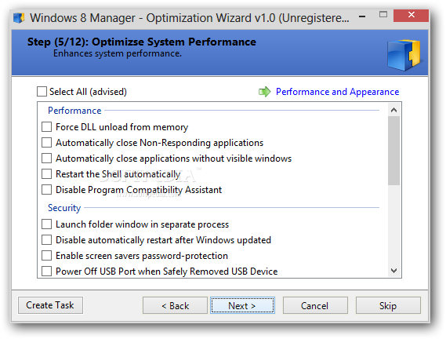Enable Launch folder window in separate process
Viewport: 446px width, 339px height.
pyautogui.click(x=47, y=224)
